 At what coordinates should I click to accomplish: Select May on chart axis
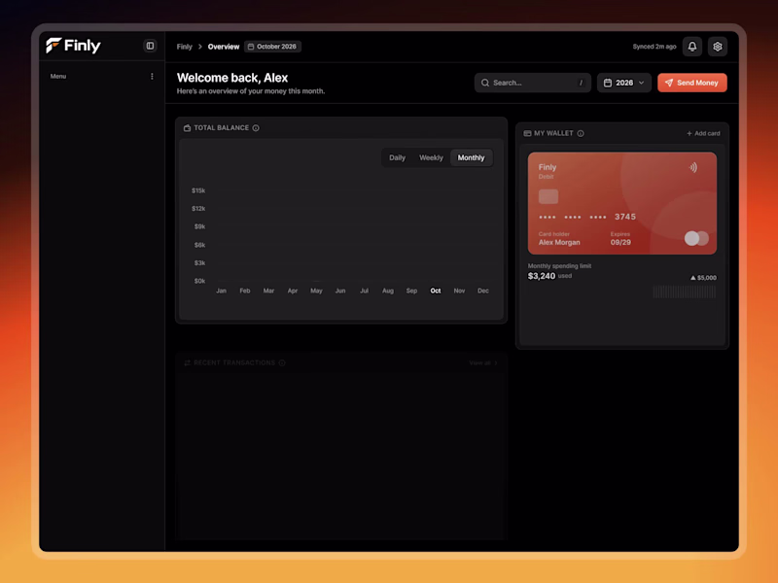click(x=316, y=291)
